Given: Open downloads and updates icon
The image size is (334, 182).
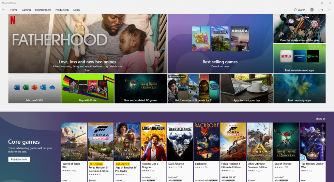Looking at the screenshot, I should (320, 10).
